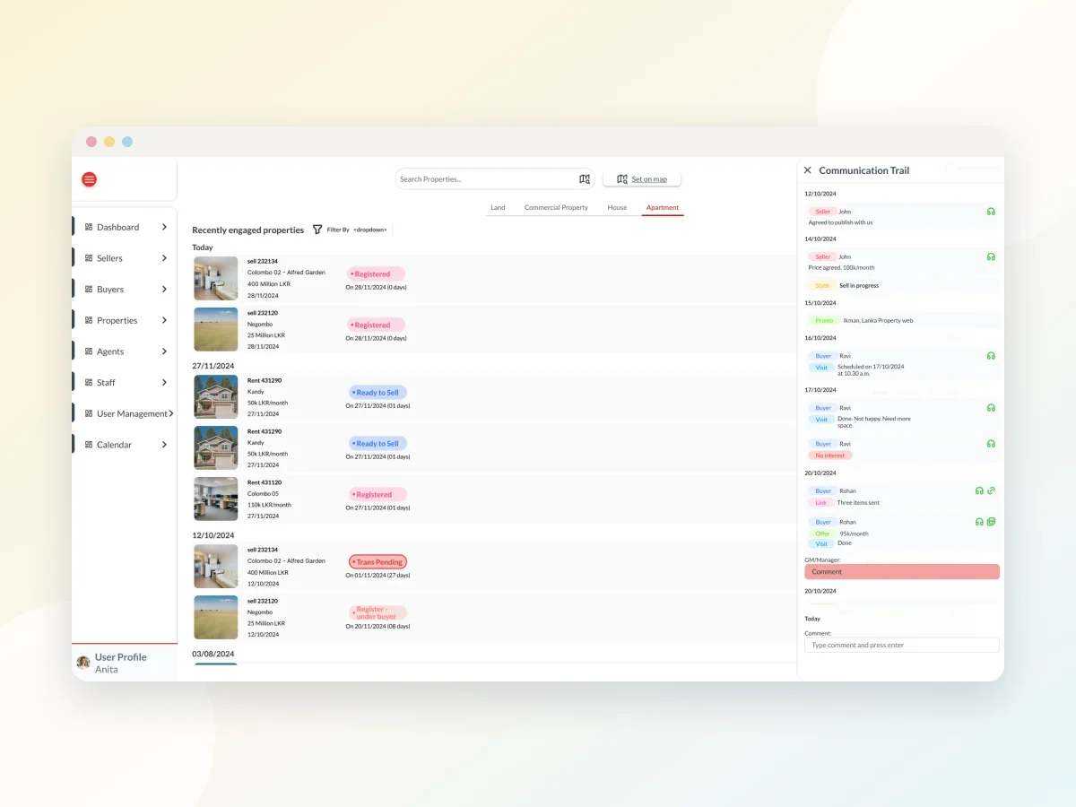1076x807 pixels.
Task: Click the link icon on Rohan's entry
Action: pyautogui.click(x=991, y=490)
